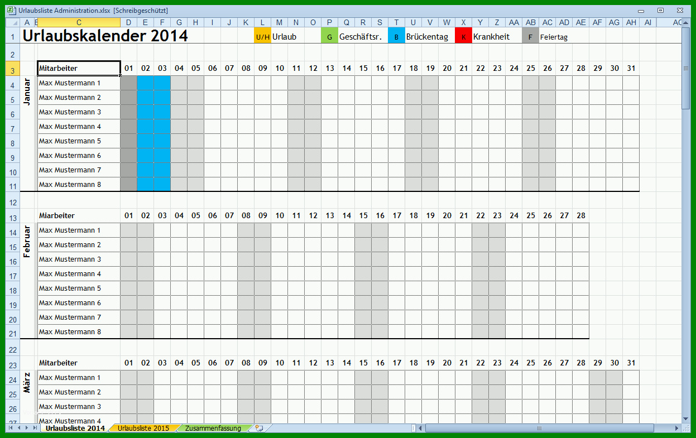Image resolution: width=696 pixels, height=438 pixels.
Task: Select day 28 header in row 13
Action: click(x=580, y=216)
